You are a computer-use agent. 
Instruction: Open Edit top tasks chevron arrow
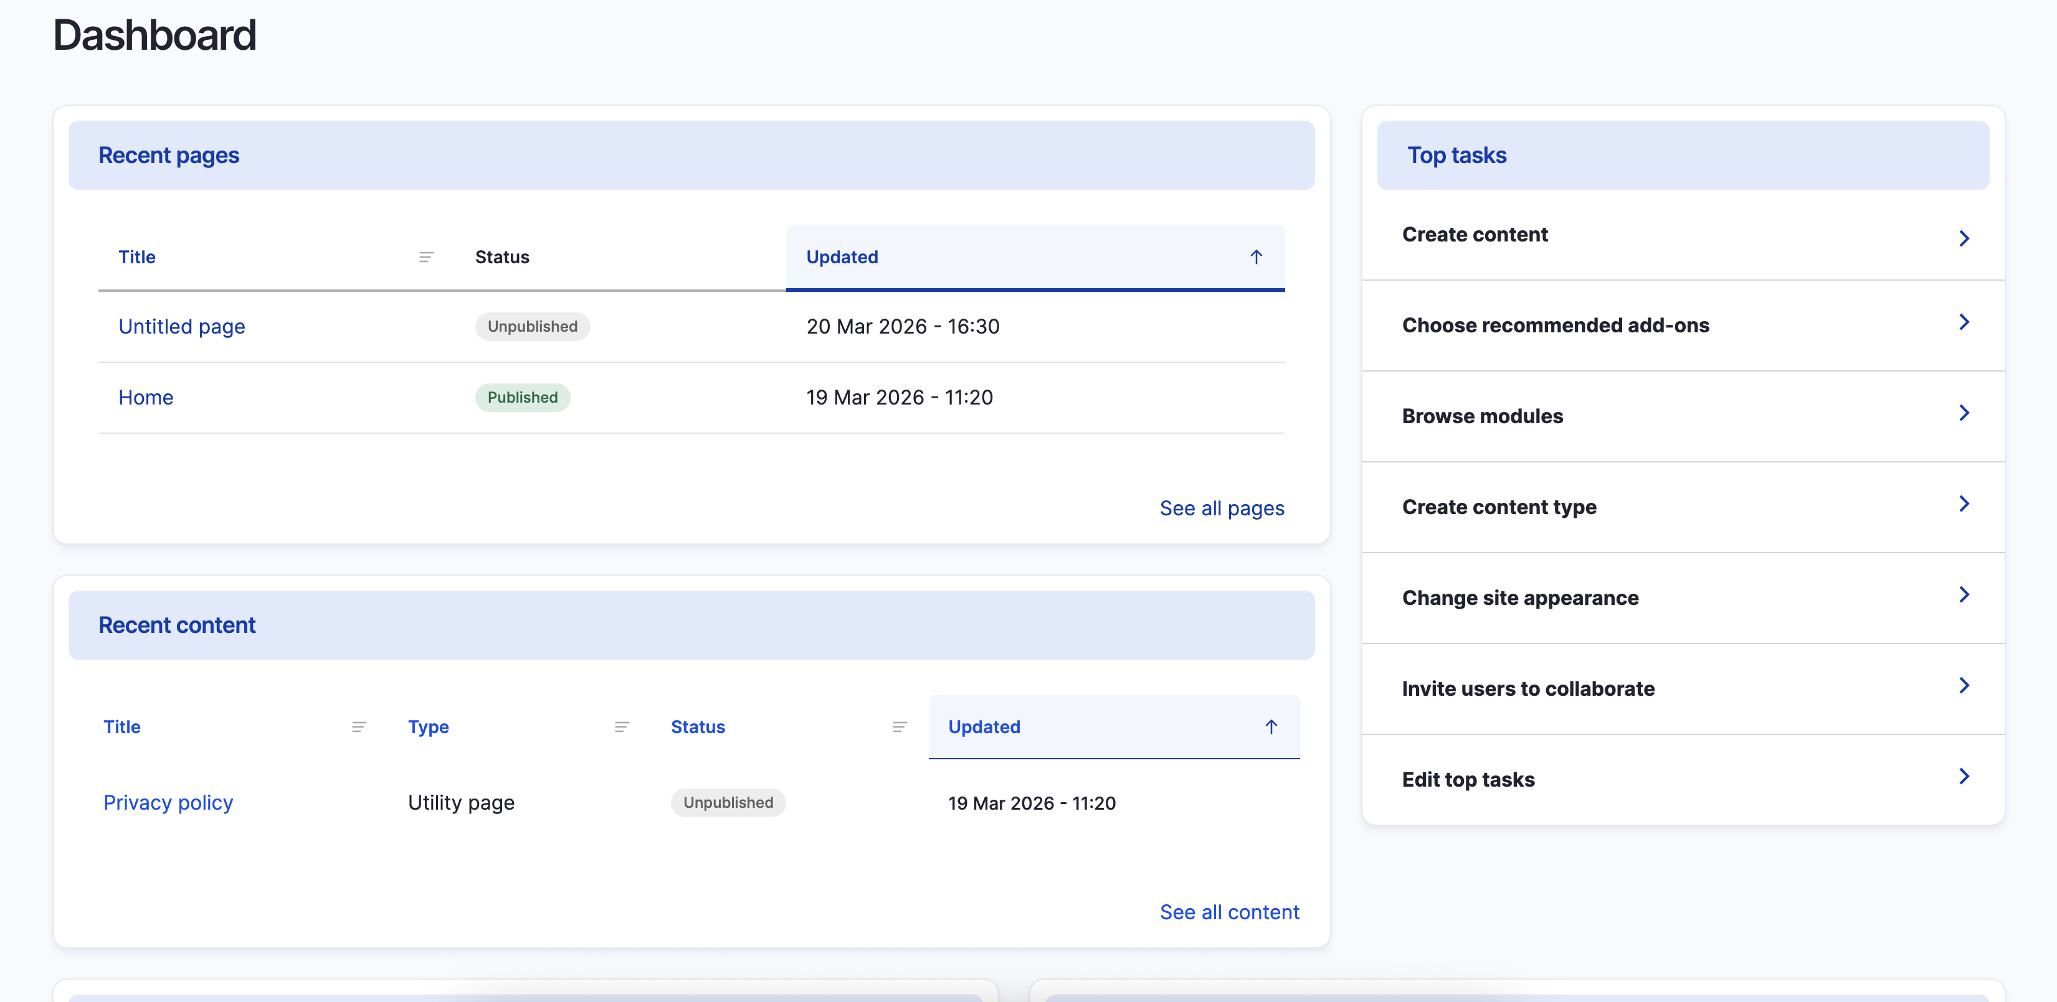(1964, 776)
